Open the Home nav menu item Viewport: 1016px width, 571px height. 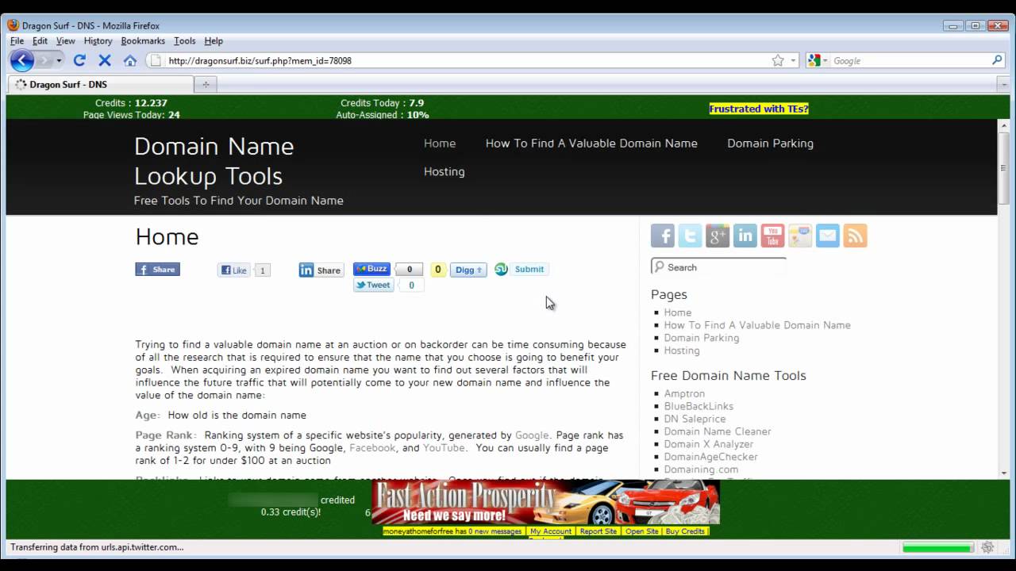[x=440, y=143]
